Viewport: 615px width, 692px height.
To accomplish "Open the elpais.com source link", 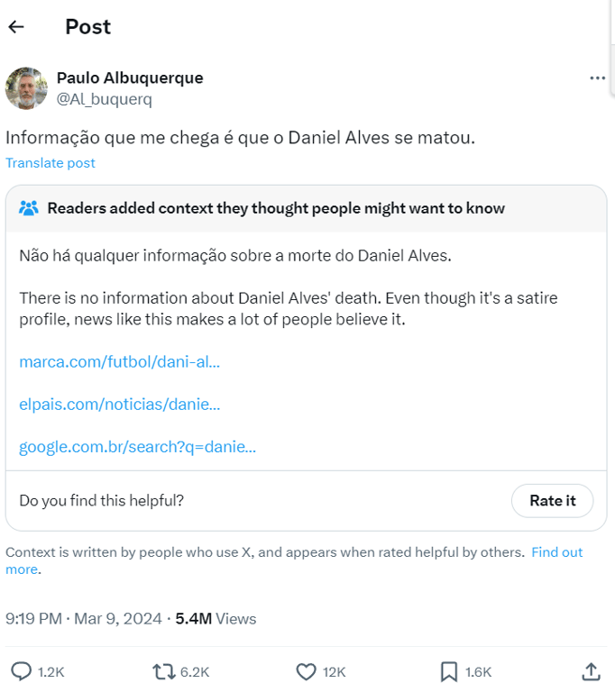I will pyautogui.click(x=120, y=405).
